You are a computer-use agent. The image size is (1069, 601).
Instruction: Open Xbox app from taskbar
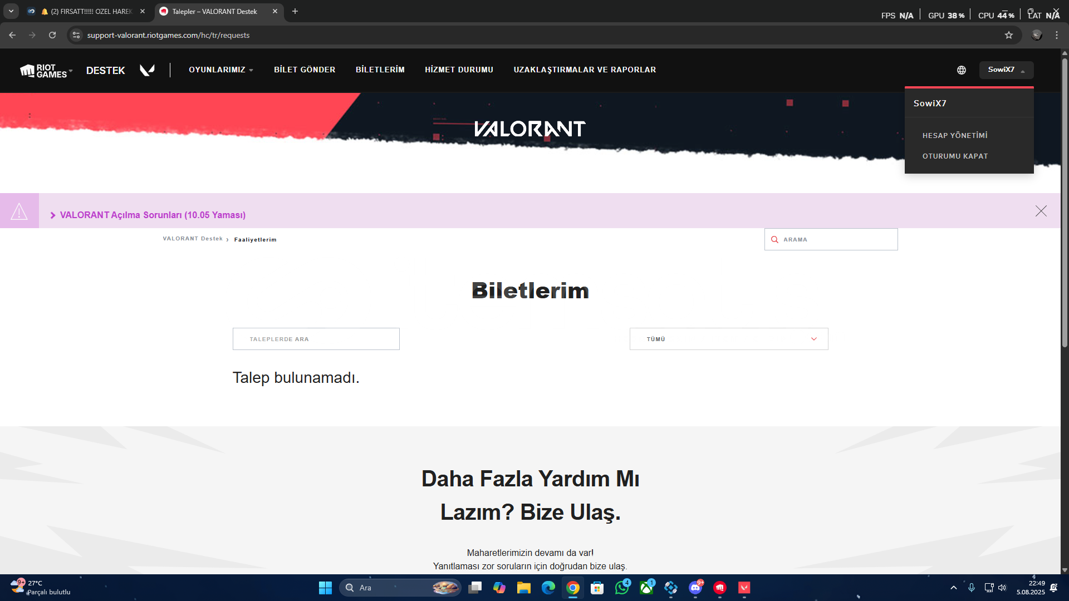click(646, 588)
